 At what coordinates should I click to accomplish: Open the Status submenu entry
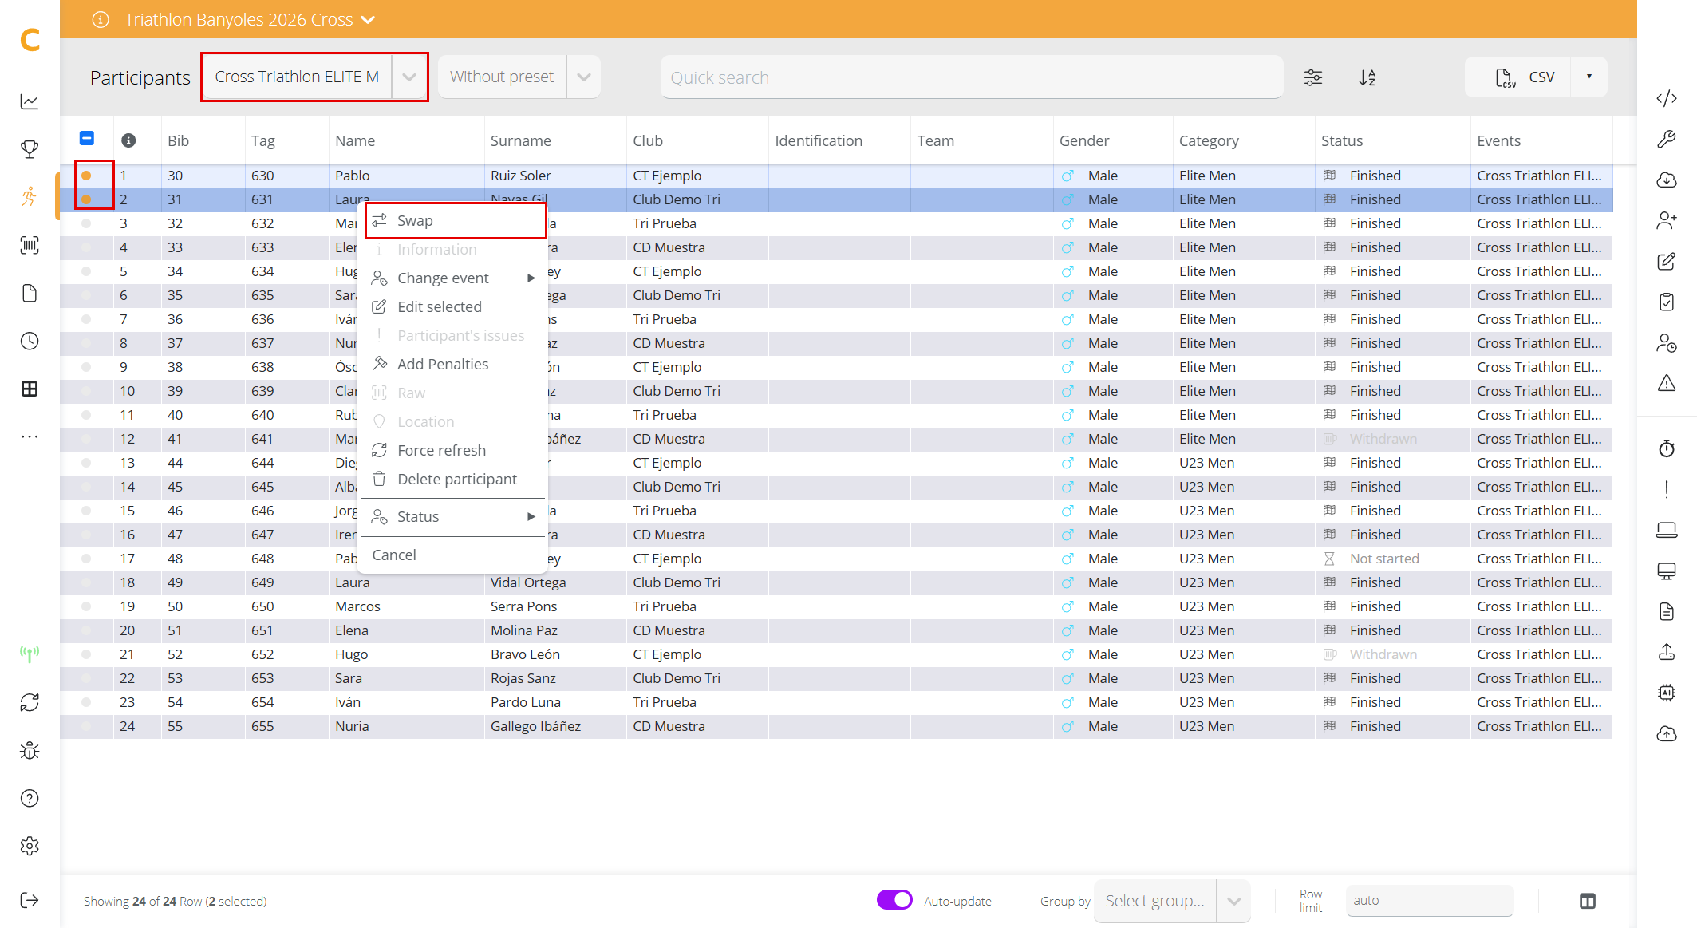tap(452, 516)
